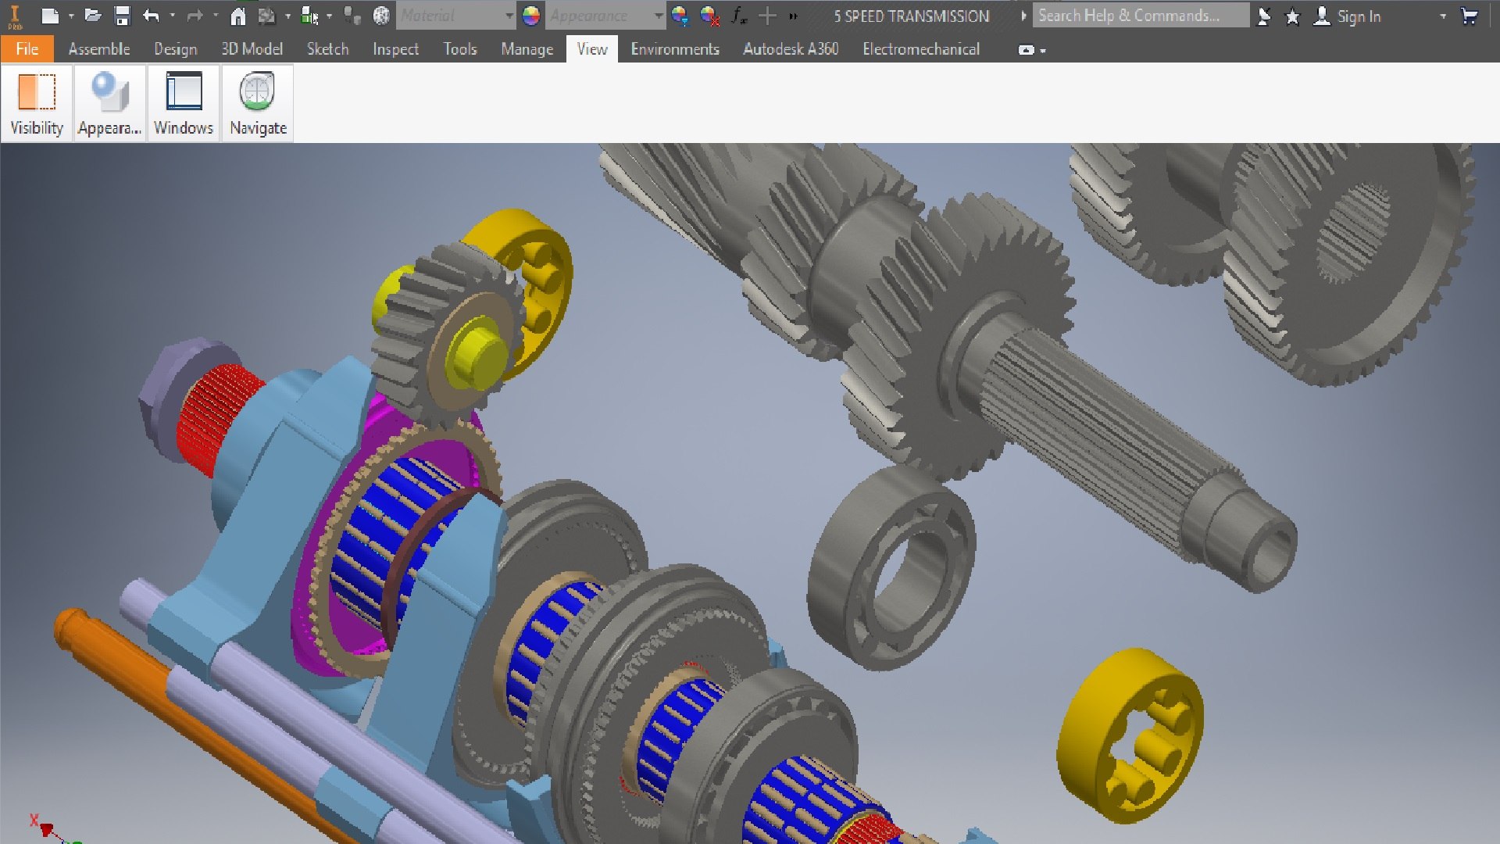Open a file with the folder icon
1500x844 pixels.
[x=93, y=16]
